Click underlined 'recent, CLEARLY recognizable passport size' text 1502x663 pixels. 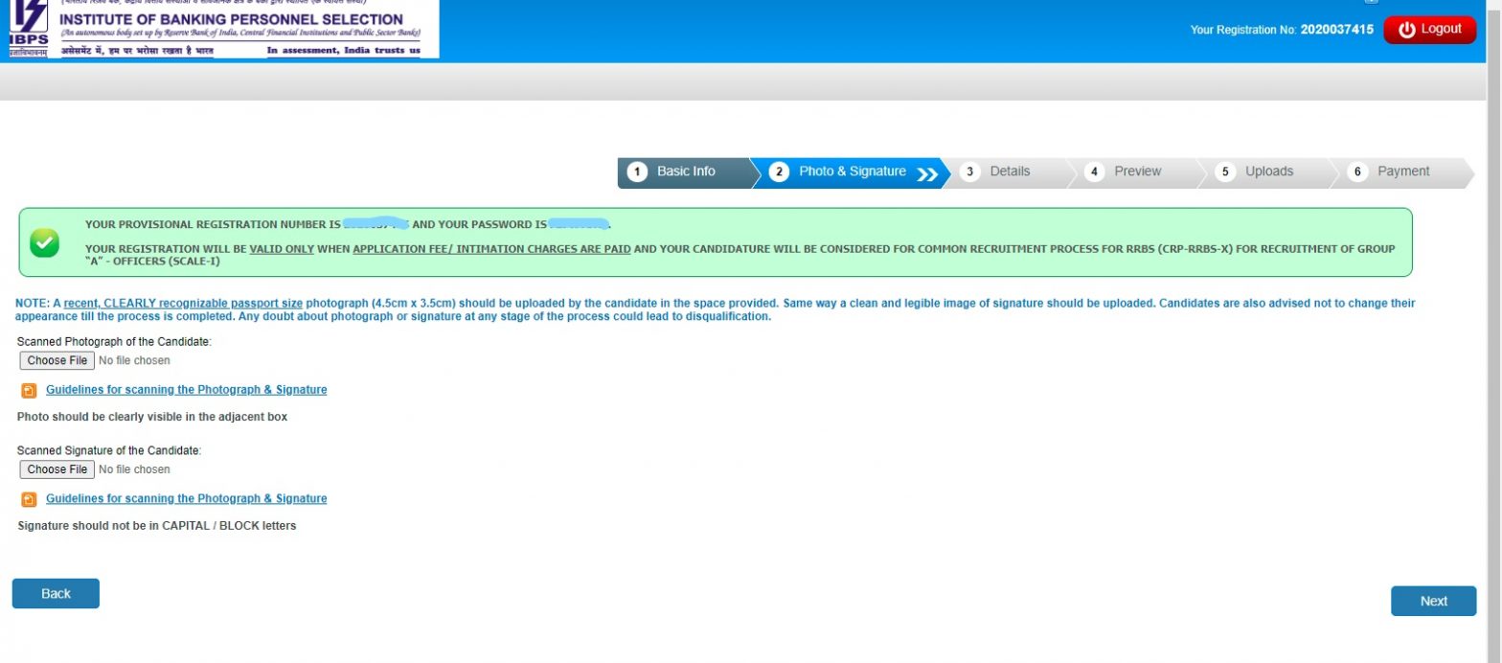tap(183, 304)
